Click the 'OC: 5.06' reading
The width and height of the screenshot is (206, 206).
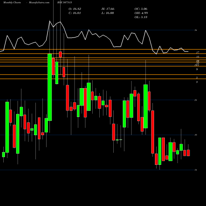(141, 9)
